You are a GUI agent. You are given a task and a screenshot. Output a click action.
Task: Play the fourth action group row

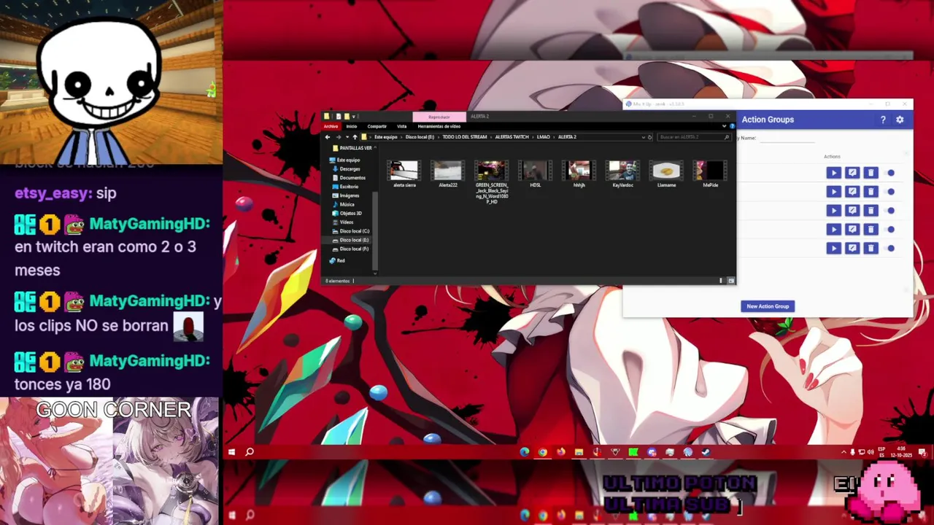[833, 230]
